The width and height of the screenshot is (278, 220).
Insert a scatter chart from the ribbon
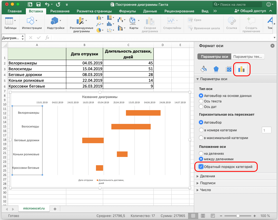(x=111, y=30)
